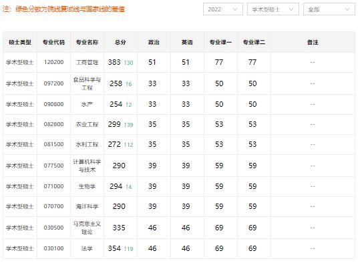Screen dimensions: 360x263
Task: Click the green ↑4 difference for 生物学
Action: (x=129, y=187)
